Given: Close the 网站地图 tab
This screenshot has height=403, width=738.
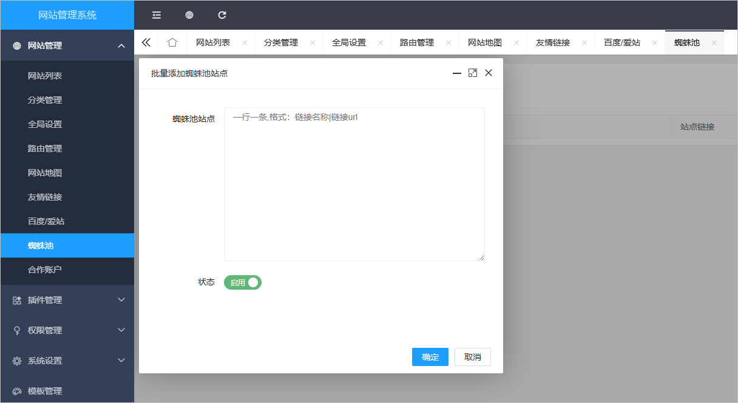Looking at the screenshot, I should (x=516, y=43).
